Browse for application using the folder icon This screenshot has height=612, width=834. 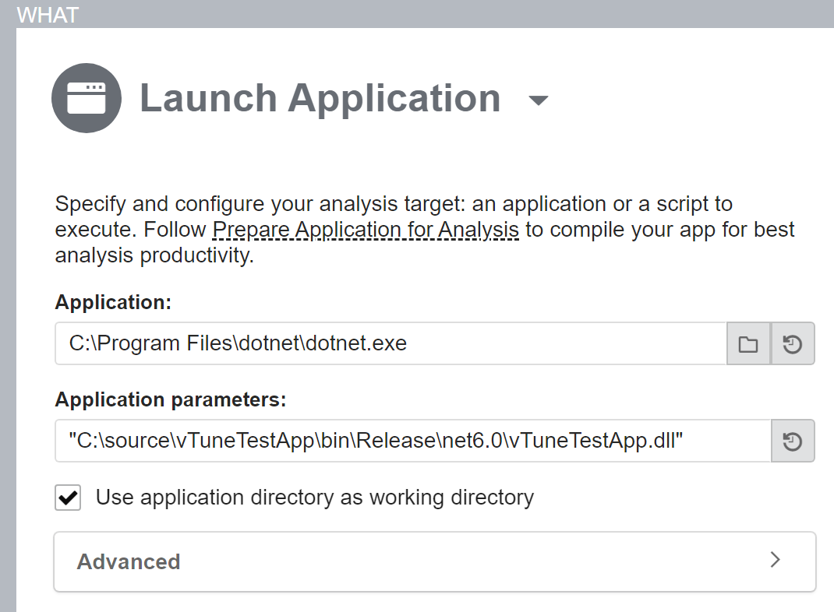pos(748,344)
